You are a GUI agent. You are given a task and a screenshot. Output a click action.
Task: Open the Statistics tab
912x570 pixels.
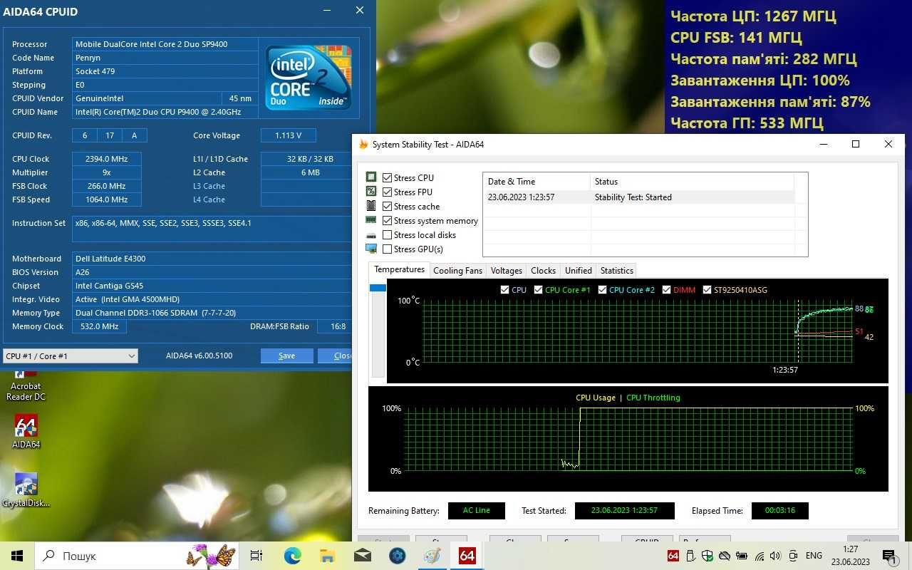(x=617, y=271)
